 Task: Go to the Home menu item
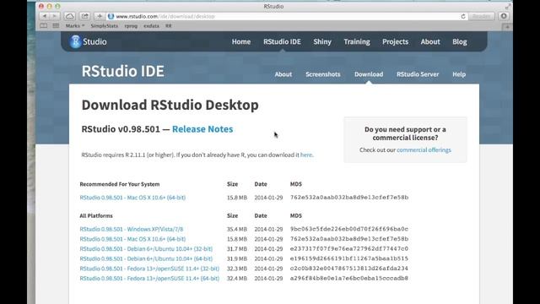(x=241, y=41)
